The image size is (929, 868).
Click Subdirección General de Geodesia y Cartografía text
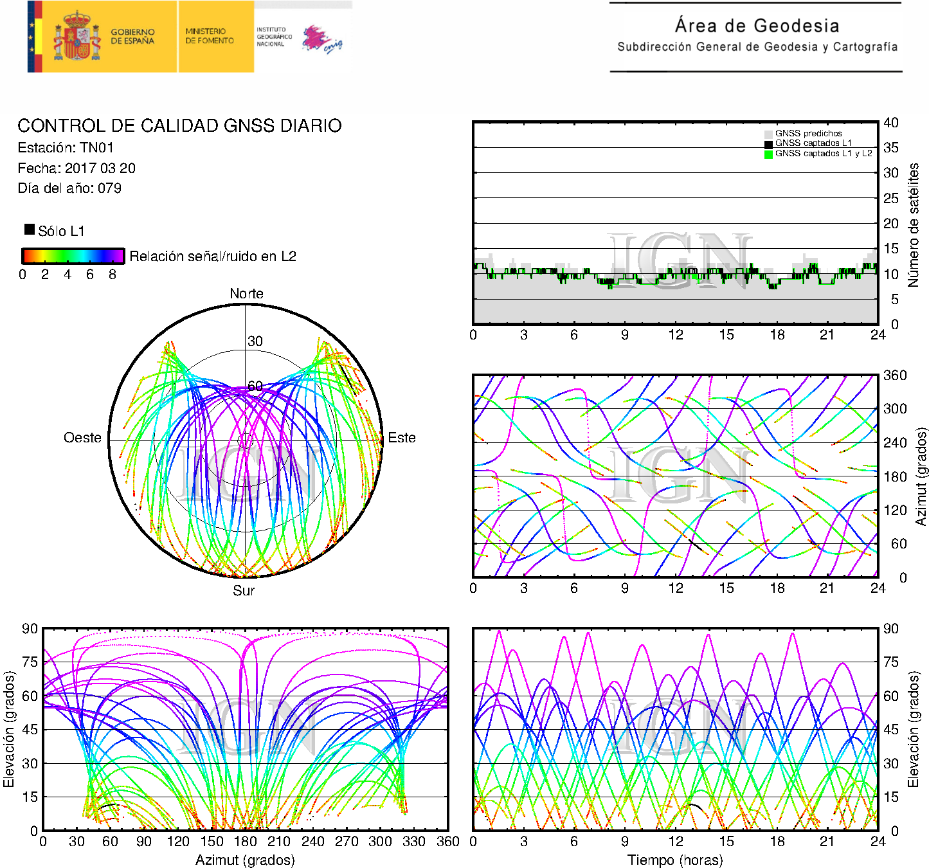(x=757, y=47)
